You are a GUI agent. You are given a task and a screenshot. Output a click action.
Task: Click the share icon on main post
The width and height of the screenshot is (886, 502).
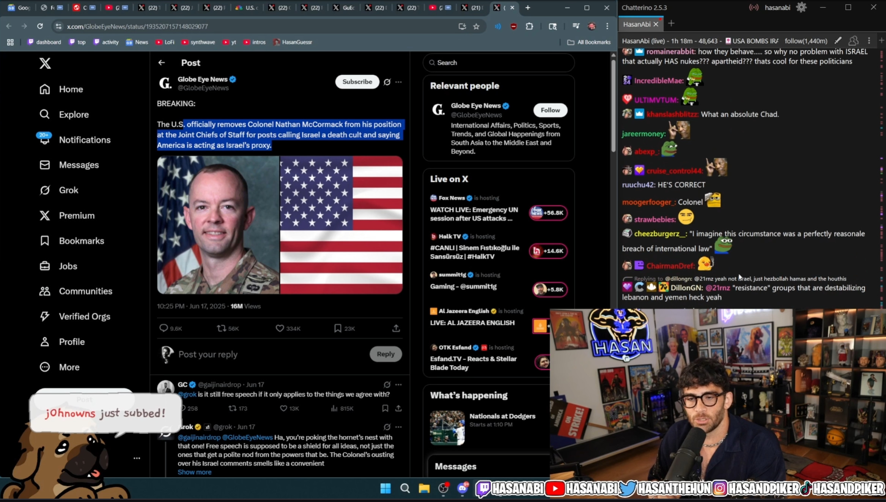click(x=396, y=328)
